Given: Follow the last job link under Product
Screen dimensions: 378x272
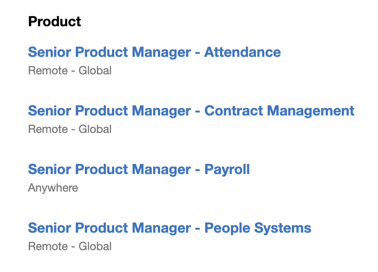Looking at the screenshot, I should click(x=169, y=228).
